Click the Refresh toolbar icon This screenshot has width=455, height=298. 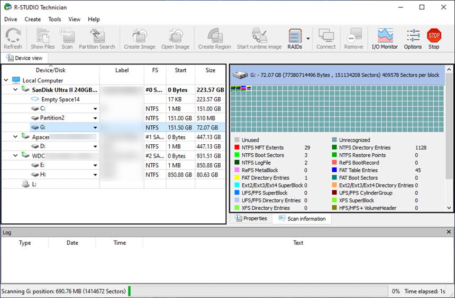tap(13, 39)
